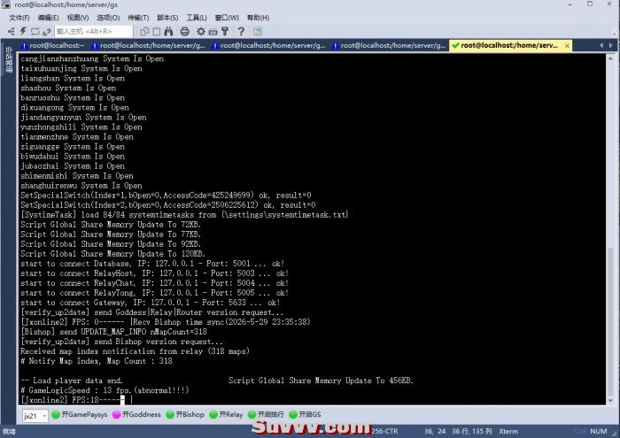Open the 工具(L) menu

(197, 18)
